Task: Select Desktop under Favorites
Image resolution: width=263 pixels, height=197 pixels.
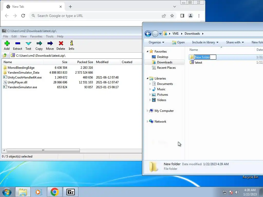Action: (163, 57)
